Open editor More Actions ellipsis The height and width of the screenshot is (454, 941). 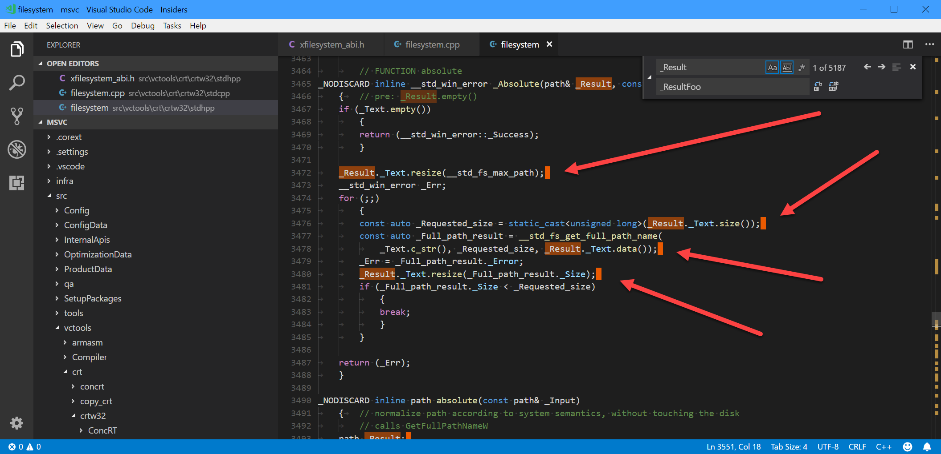click(929, 44)
